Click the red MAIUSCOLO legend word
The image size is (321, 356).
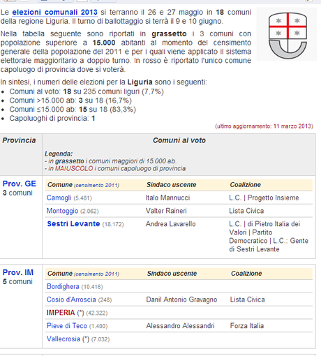click(74, 168)
